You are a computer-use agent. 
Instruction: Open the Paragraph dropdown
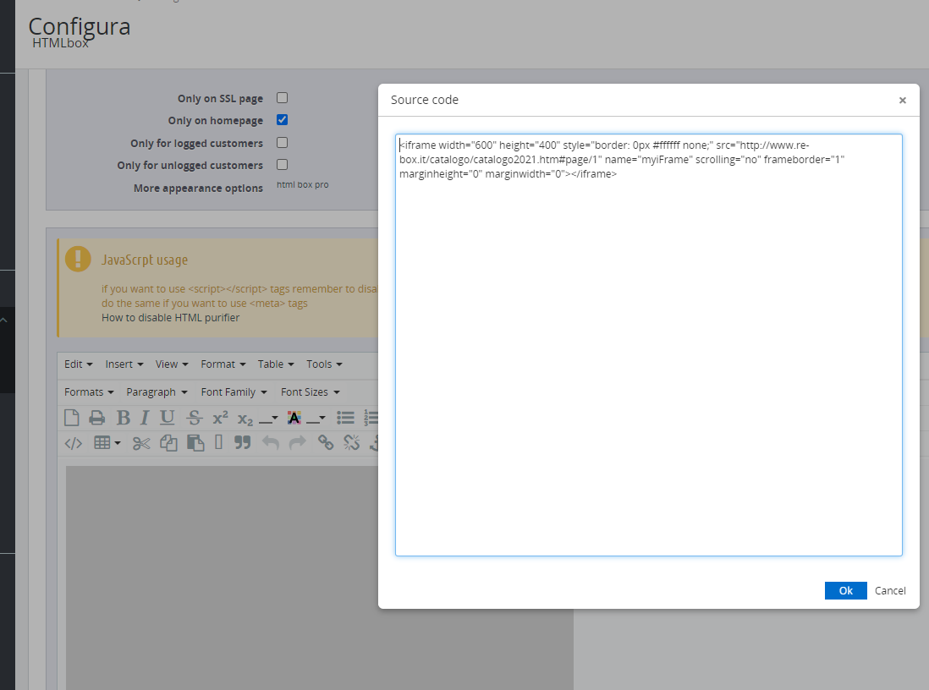[157, 392]
